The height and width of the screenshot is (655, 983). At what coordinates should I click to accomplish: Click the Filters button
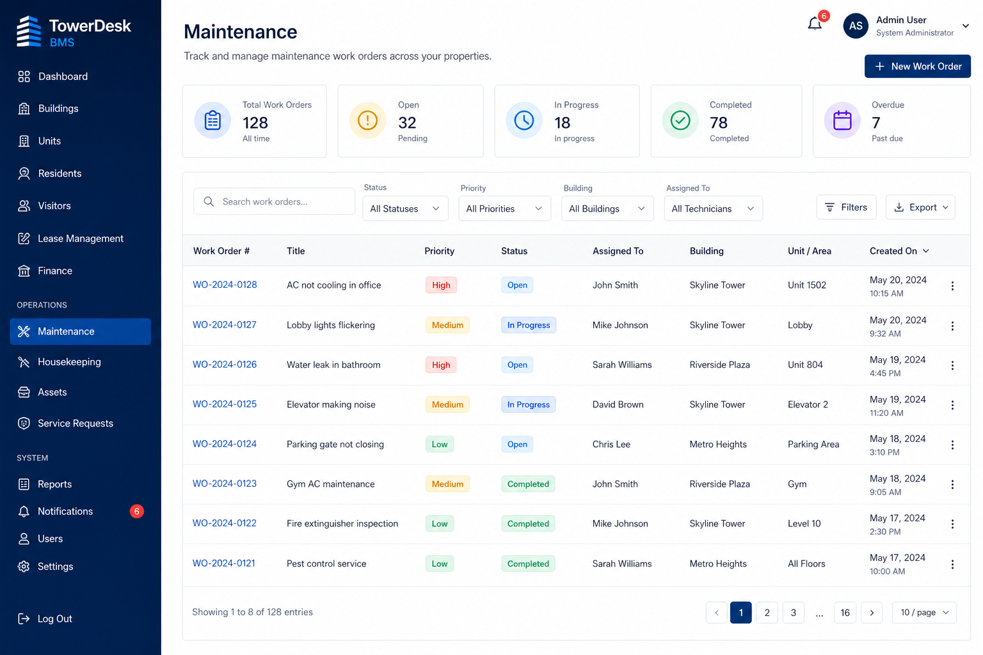pyautogui.click(x=846, y=207)
